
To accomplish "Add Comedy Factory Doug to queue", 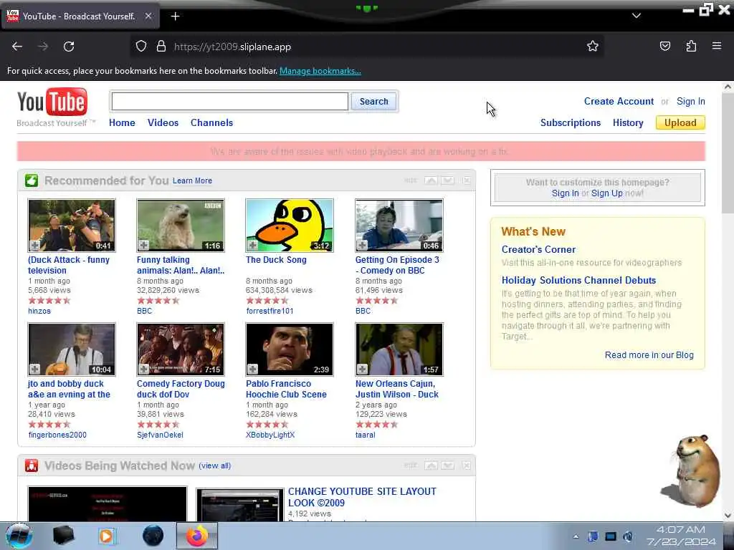I will point(143,369).
